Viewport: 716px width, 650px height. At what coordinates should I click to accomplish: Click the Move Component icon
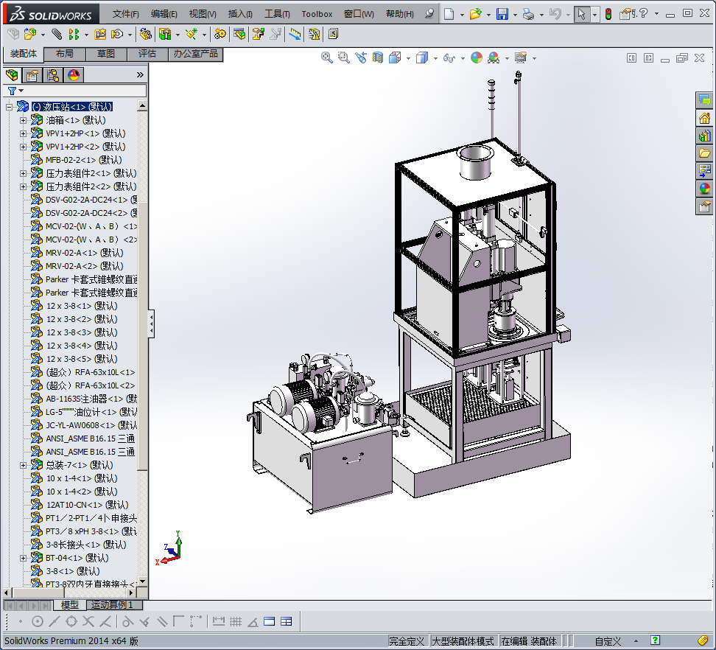pos(117,34)
